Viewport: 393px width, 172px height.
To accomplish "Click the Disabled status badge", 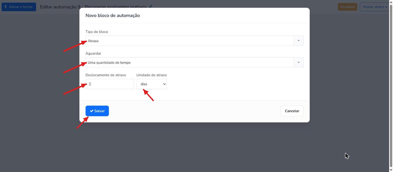I will (x=347, y=7).
